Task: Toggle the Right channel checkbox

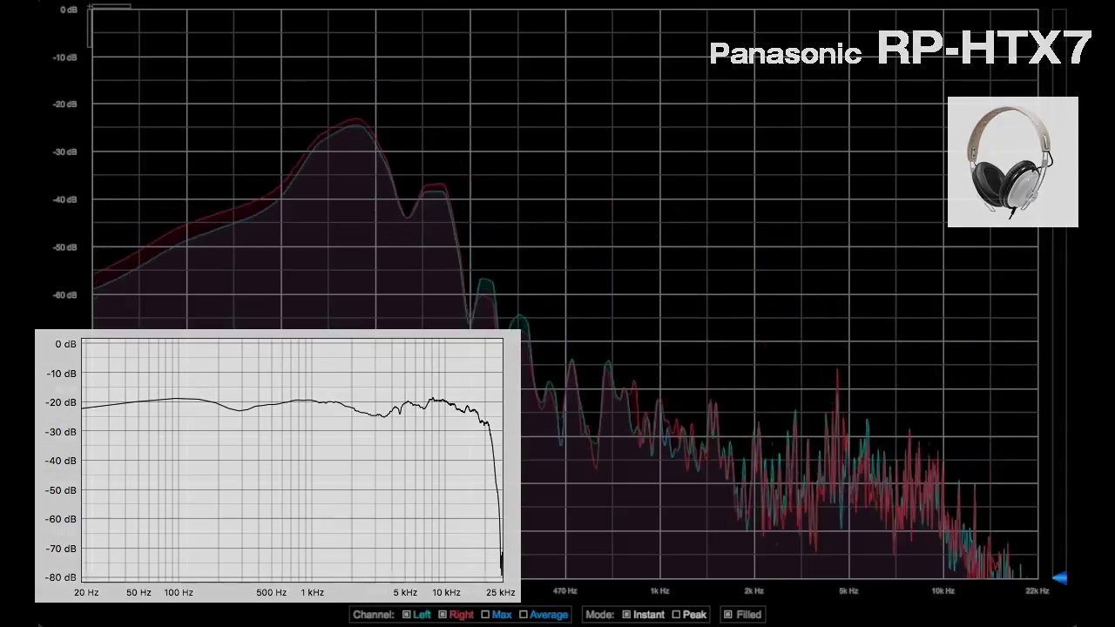Action: 443,615
